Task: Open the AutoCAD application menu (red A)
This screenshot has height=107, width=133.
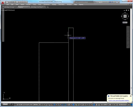Action: (x=3, y=3)
